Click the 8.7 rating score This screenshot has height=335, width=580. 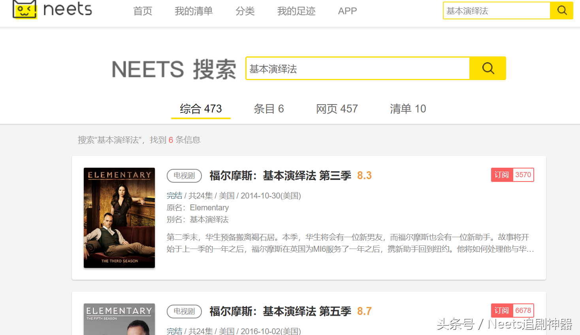point(364,311)
